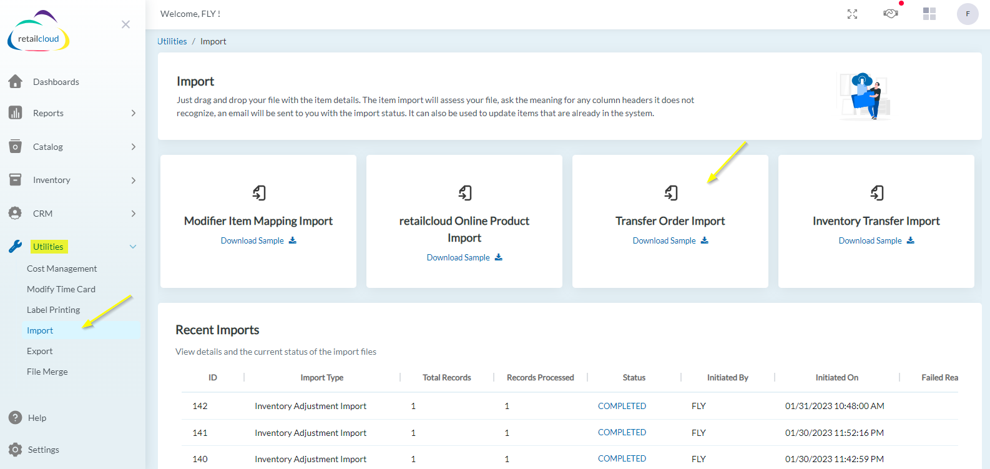
Task: Open the Export submenu item
Action: click(39, 351)
